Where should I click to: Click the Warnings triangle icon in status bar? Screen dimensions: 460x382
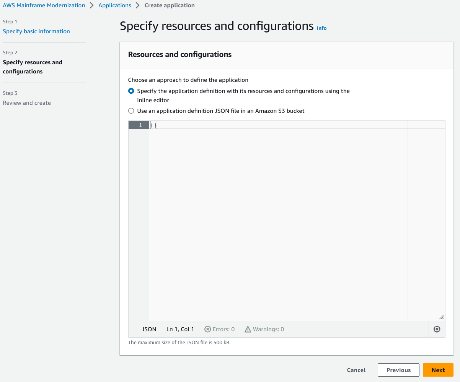[248, 329]
